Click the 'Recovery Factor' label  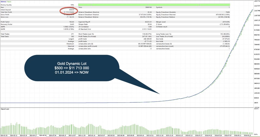pyautogui.click(x=6, y=24)
